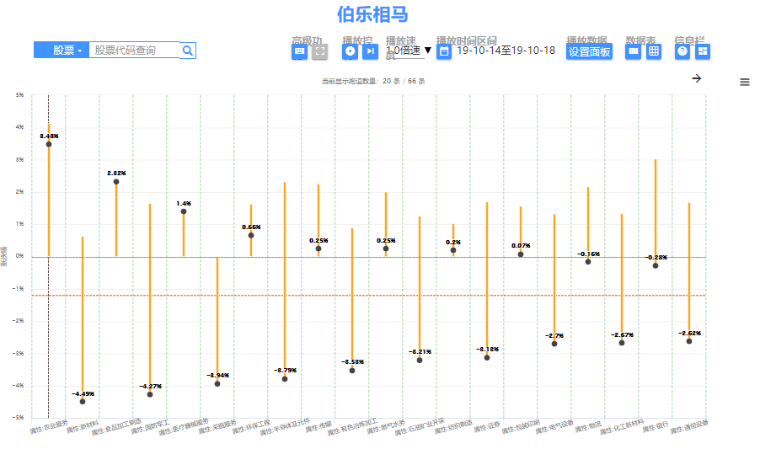This screenshot has width=760, height=449.
Task: Select the 0.66% data point
Action: coord(251,235)
